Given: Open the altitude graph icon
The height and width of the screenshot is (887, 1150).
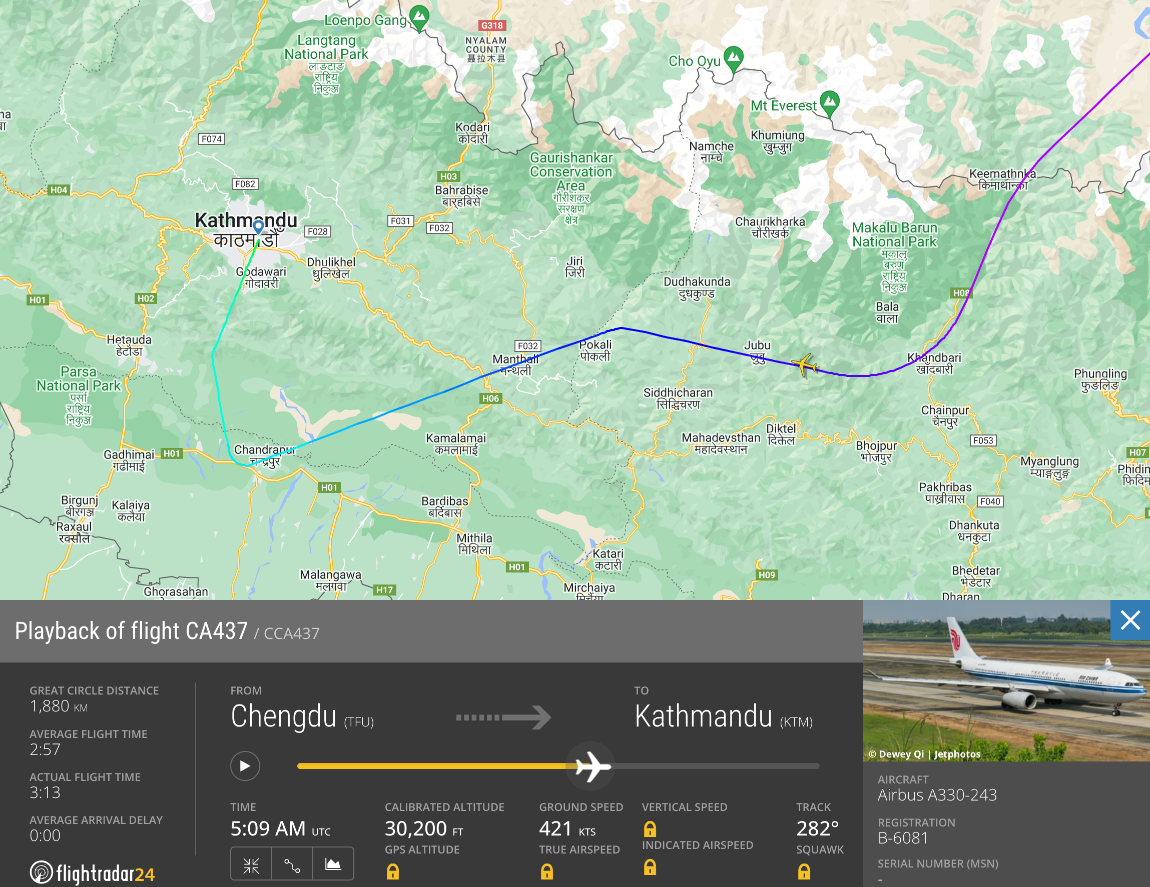Looking at the screenshot, I should (x=333, y=864).
